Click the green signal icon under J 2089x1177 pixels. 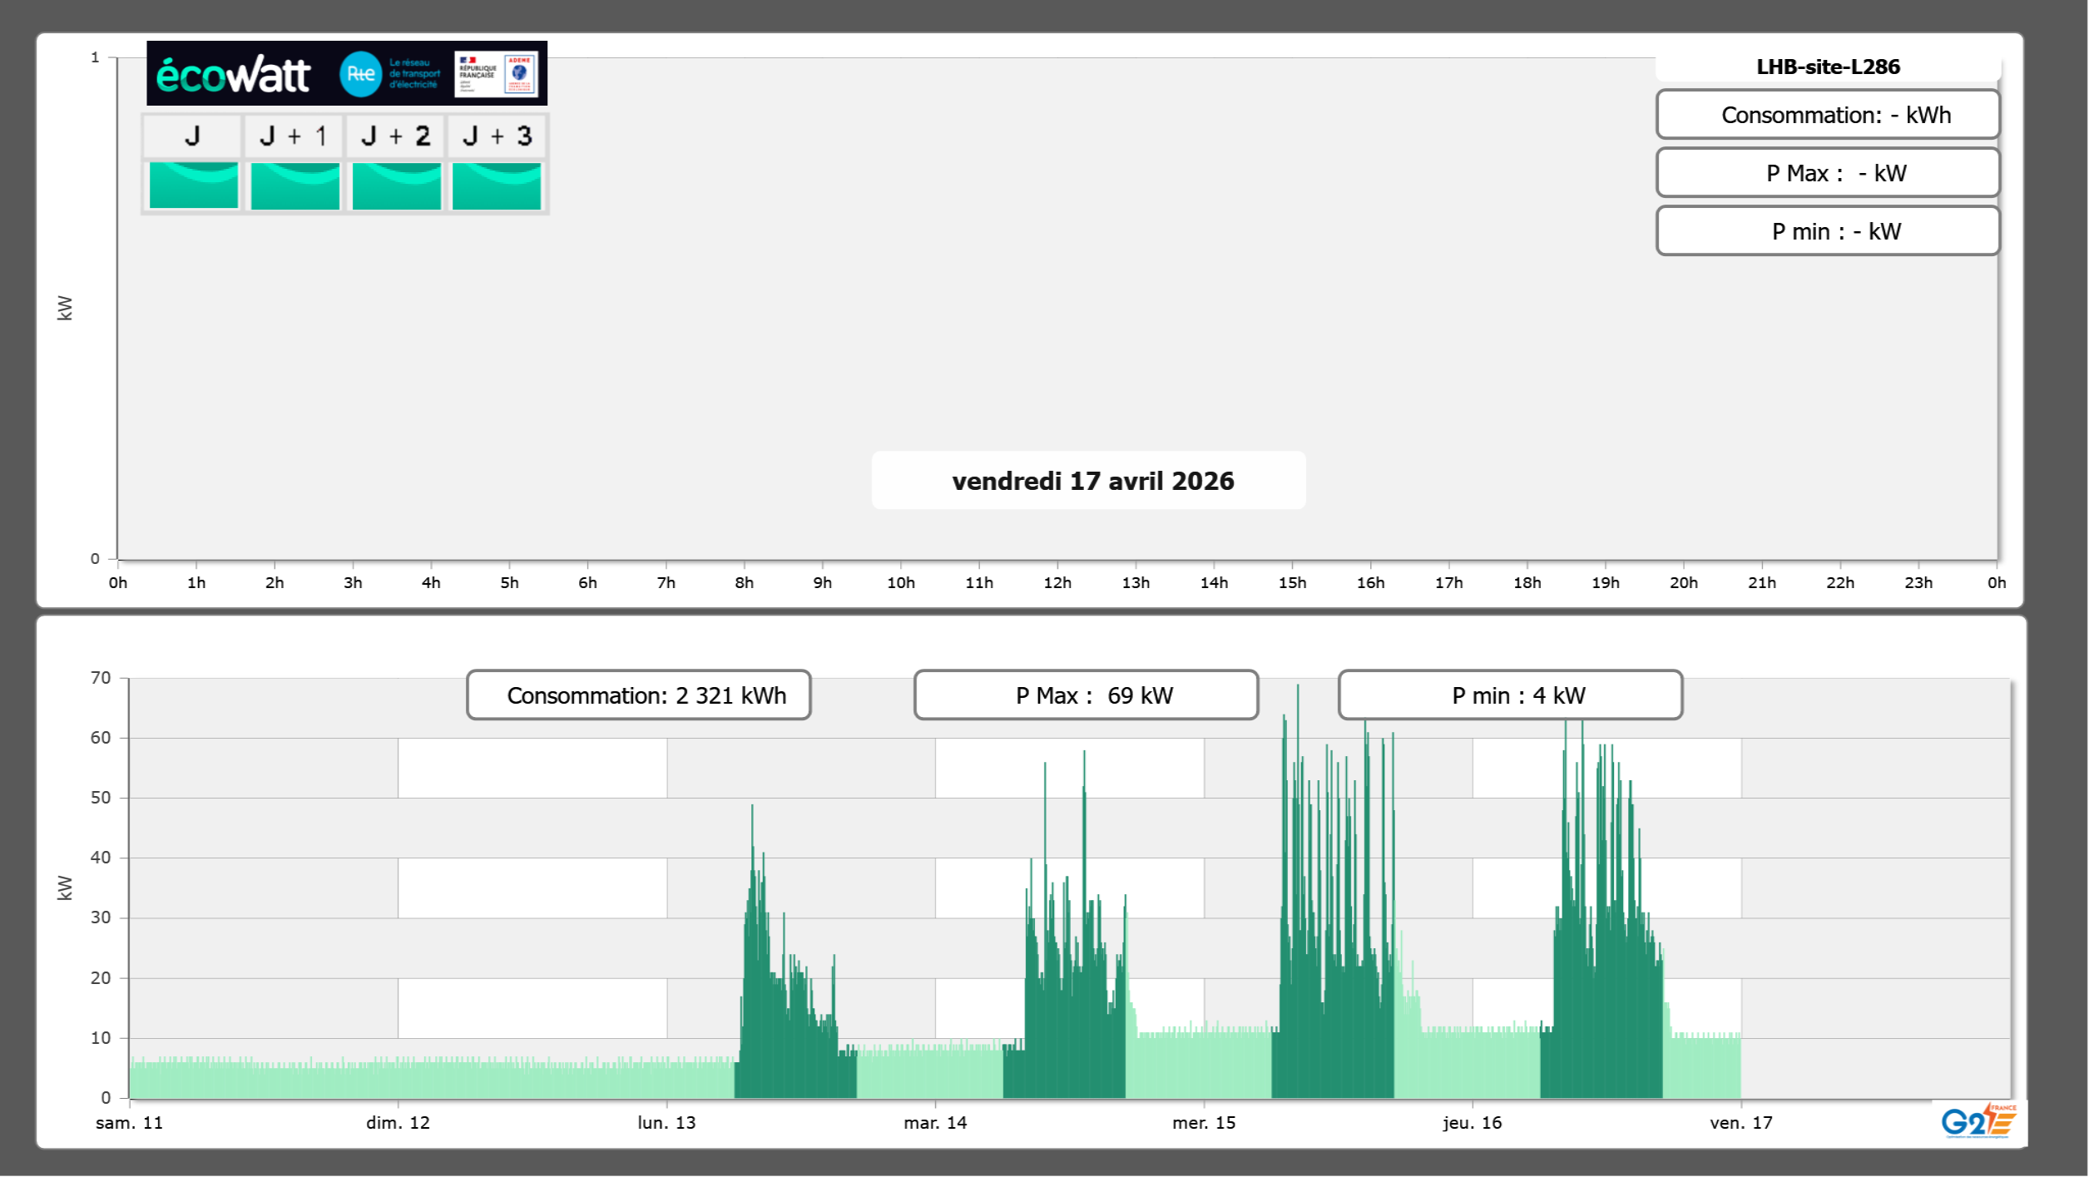pos(193,185)
